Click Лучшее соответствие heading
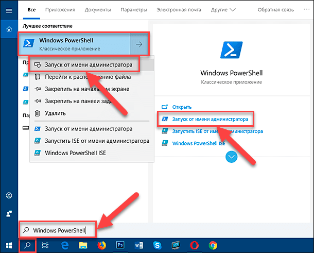The width and height of the screenshot is (314, 253). tap(47, 26)
